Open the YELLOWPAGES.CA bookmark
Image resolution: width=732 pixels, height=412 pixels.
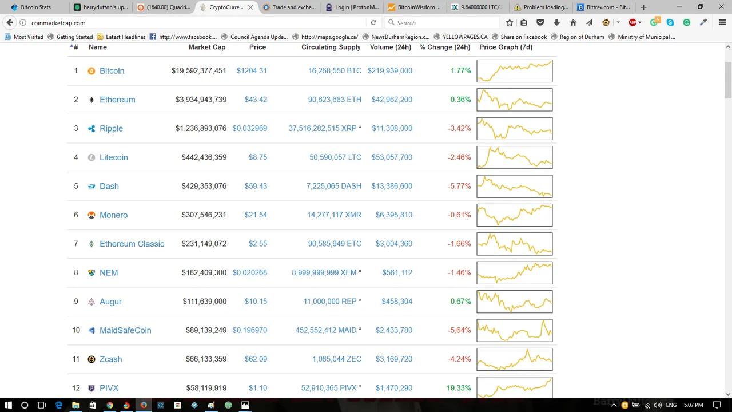[460, 37]
